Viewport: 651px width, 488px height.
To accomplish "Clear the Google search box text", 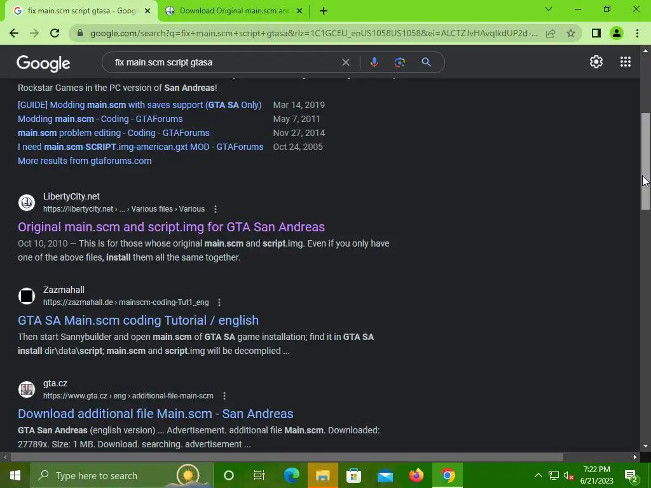I will tap(345, 62).
